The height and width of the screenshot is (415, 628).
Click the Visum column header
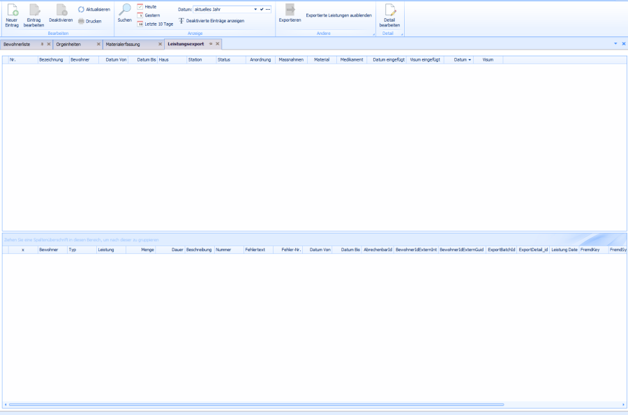(488, 59)
